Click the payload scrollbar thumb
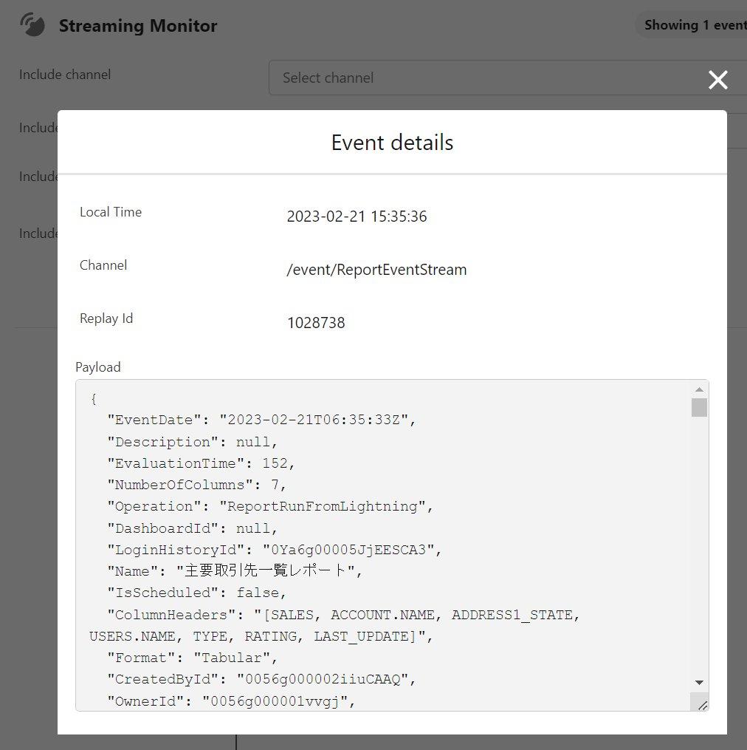This screenshot has height=750, width=747. click(699, 408)
